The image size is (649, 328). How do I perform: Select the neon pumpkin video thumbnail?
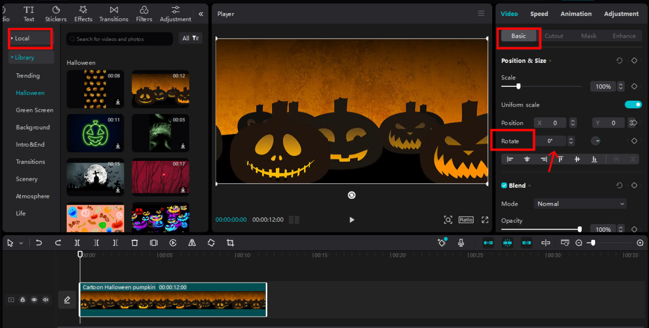[95, 133]
